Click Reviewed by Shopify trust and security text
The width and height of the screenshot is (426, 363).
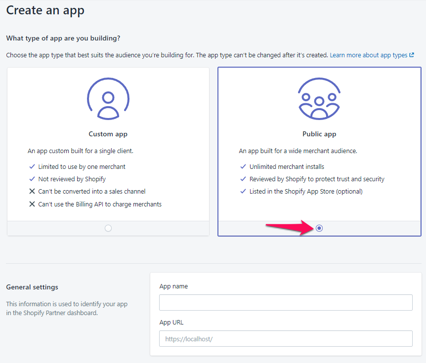(317, 179)
